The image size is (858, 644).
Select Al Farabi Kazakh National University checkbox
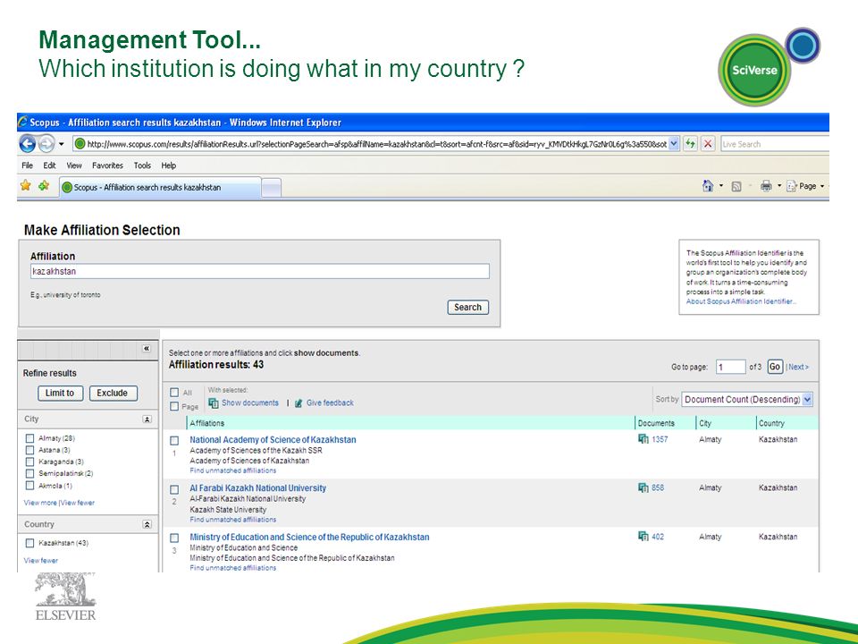(174, 489)
